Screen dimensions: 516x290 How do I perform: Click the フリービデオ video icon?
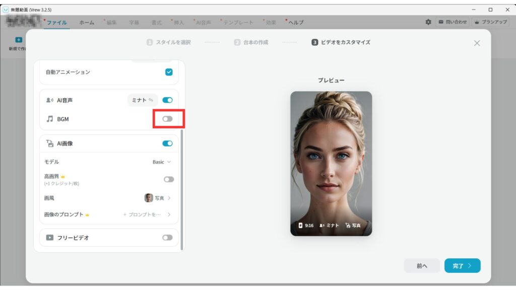(49, 238)
